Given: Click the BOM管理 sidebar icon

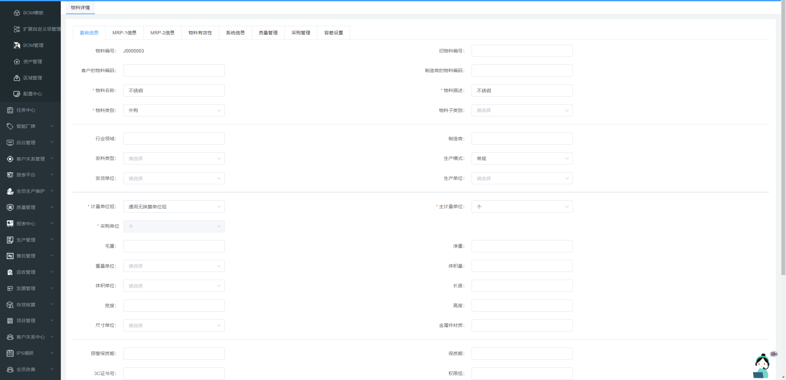Looking at the screenshot, I should 17,45.
